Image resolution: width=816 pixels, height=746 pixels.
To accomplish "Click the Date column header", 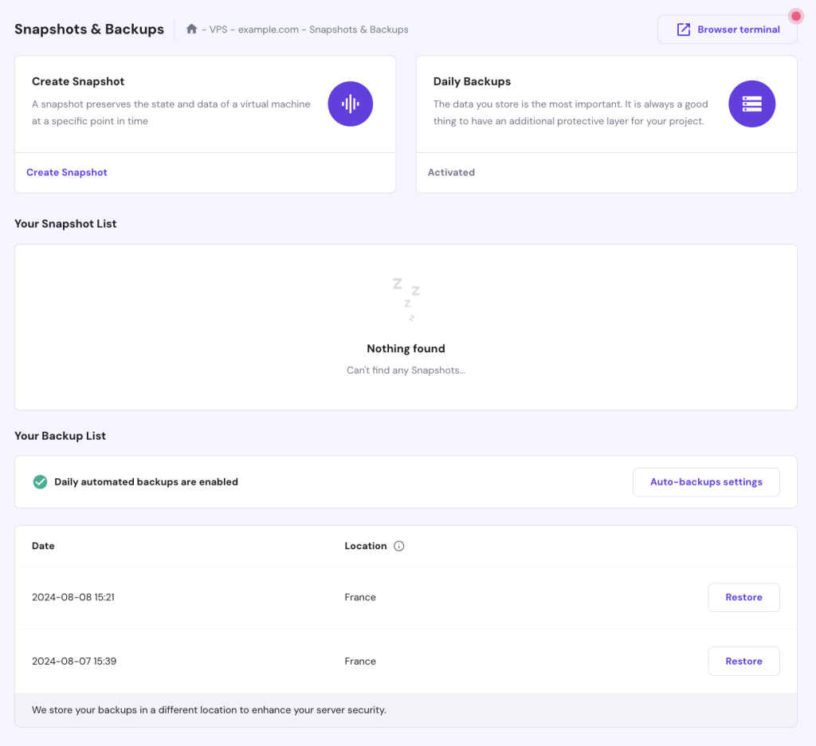I will [x=43, y=546].
